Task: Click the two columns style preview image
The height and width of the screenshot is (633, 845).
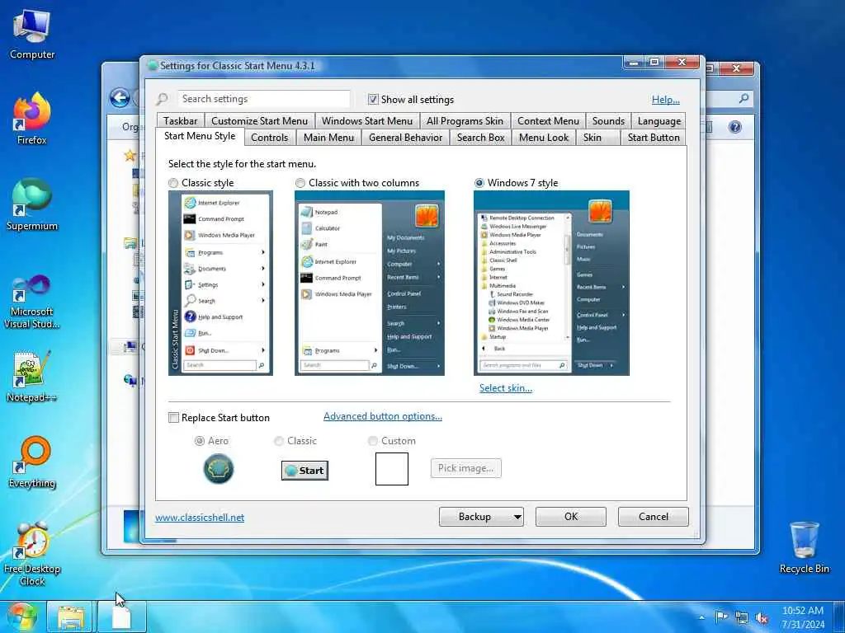Action: (x=370, y=284)
